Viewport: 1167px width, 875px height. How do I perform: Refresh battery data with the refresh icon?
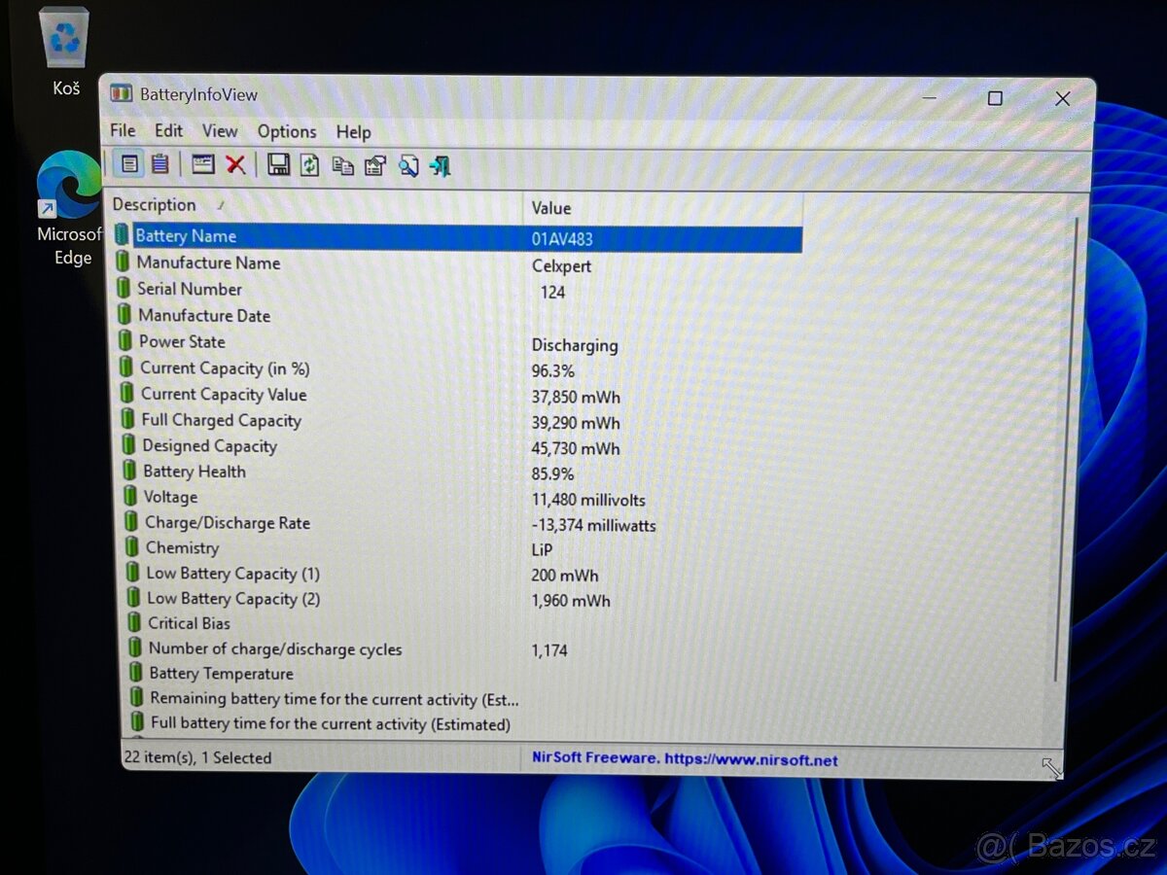pos(308,165)
